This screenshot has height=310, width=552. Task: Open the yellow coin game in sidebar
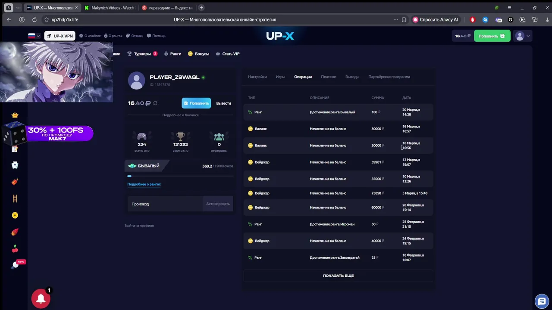click(x=15, y=215)
